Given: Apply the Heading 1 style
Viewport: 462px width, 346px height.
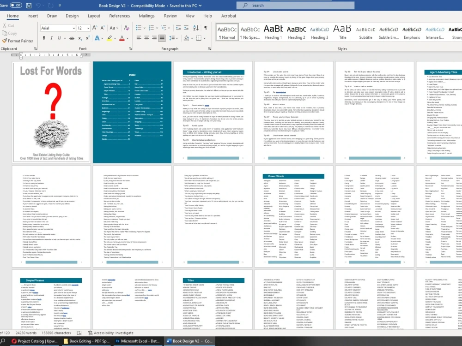Looking at the screenshot, I should point(273,32).
